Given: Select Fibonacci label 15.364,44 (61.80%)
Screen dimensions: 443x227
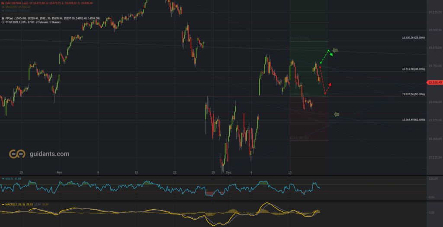Looking at the screenshot, I should [x=413, y=120].
